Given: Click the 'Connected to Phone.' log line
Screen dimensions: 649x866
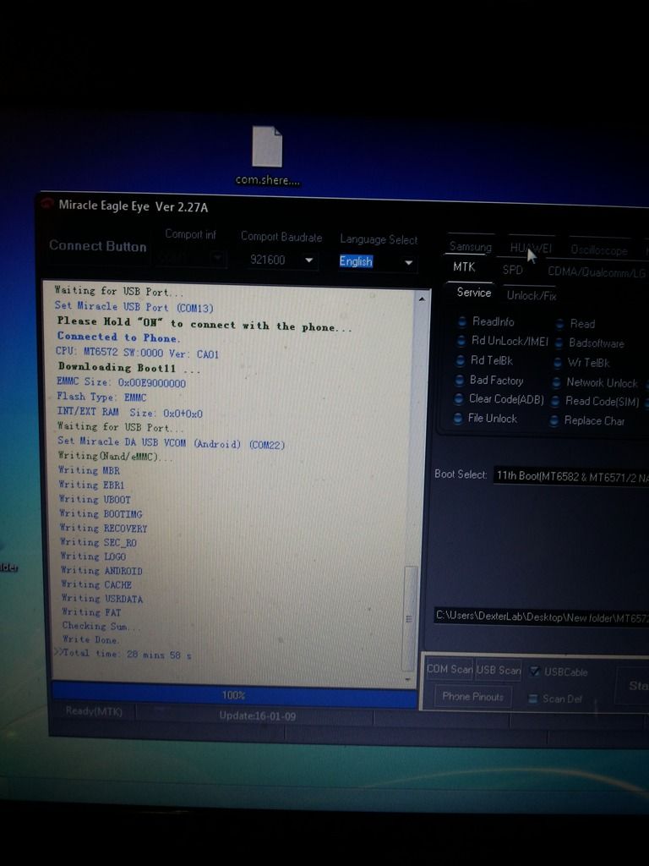Looking at the screenshot, I should pos(118,337).
